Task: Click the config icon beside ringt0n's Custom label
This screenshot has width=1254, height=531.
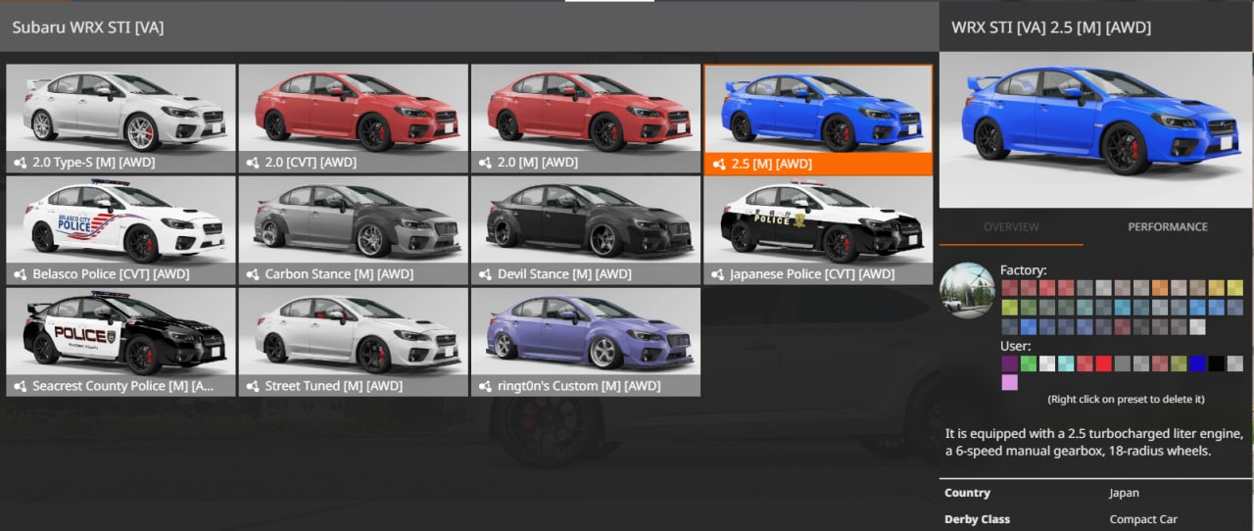Action: 484,387
